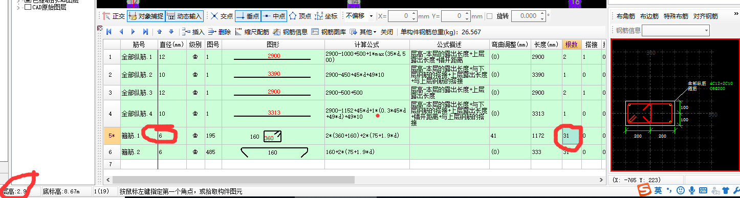This screenshot has height=198, width=740.
Task: Toggle 对象捕捉 object snap
Action: [x=146, y=16]
